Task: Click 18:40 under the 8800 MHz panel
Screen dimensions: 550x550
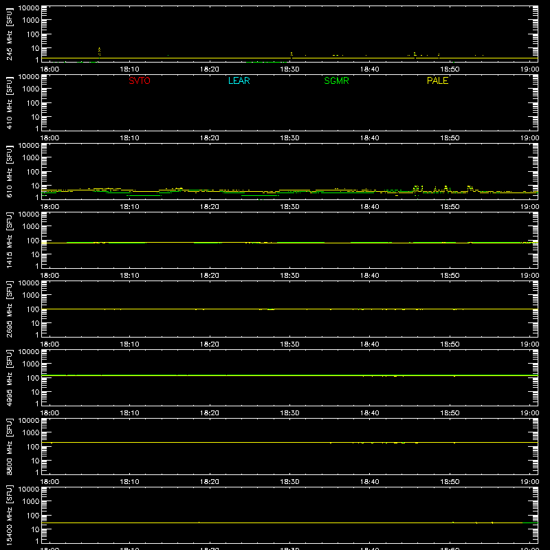Action: tap(370, 482)
